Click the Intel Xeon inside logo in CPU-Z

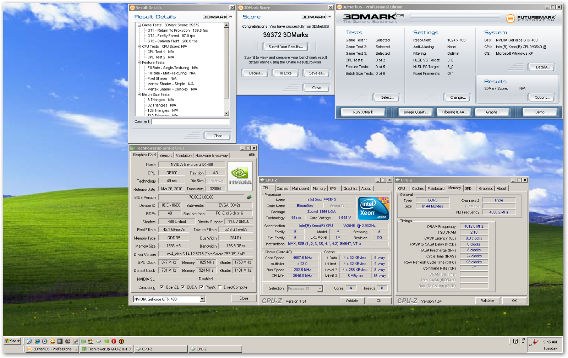click(373, 208)
